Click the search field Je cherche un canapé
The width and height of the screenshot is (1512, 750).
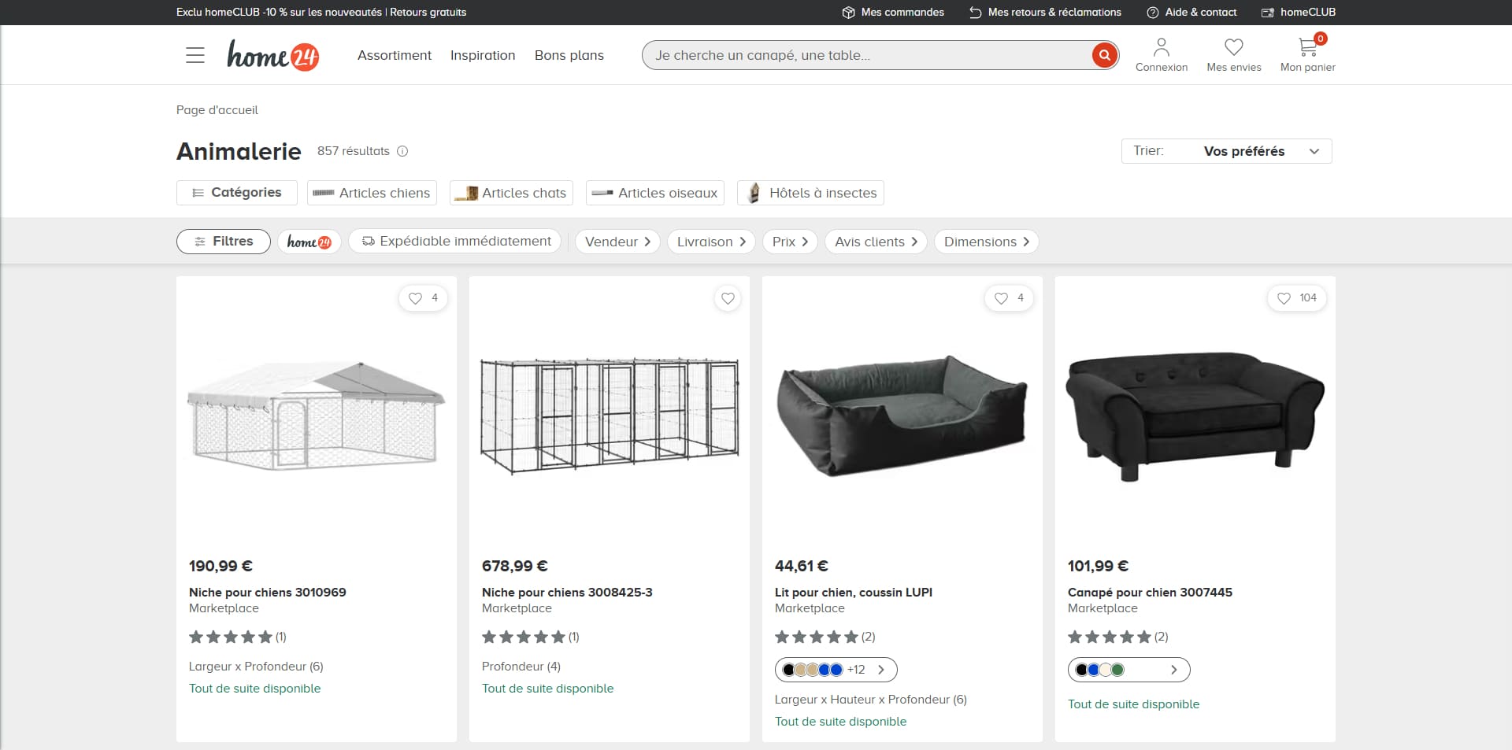866,55
